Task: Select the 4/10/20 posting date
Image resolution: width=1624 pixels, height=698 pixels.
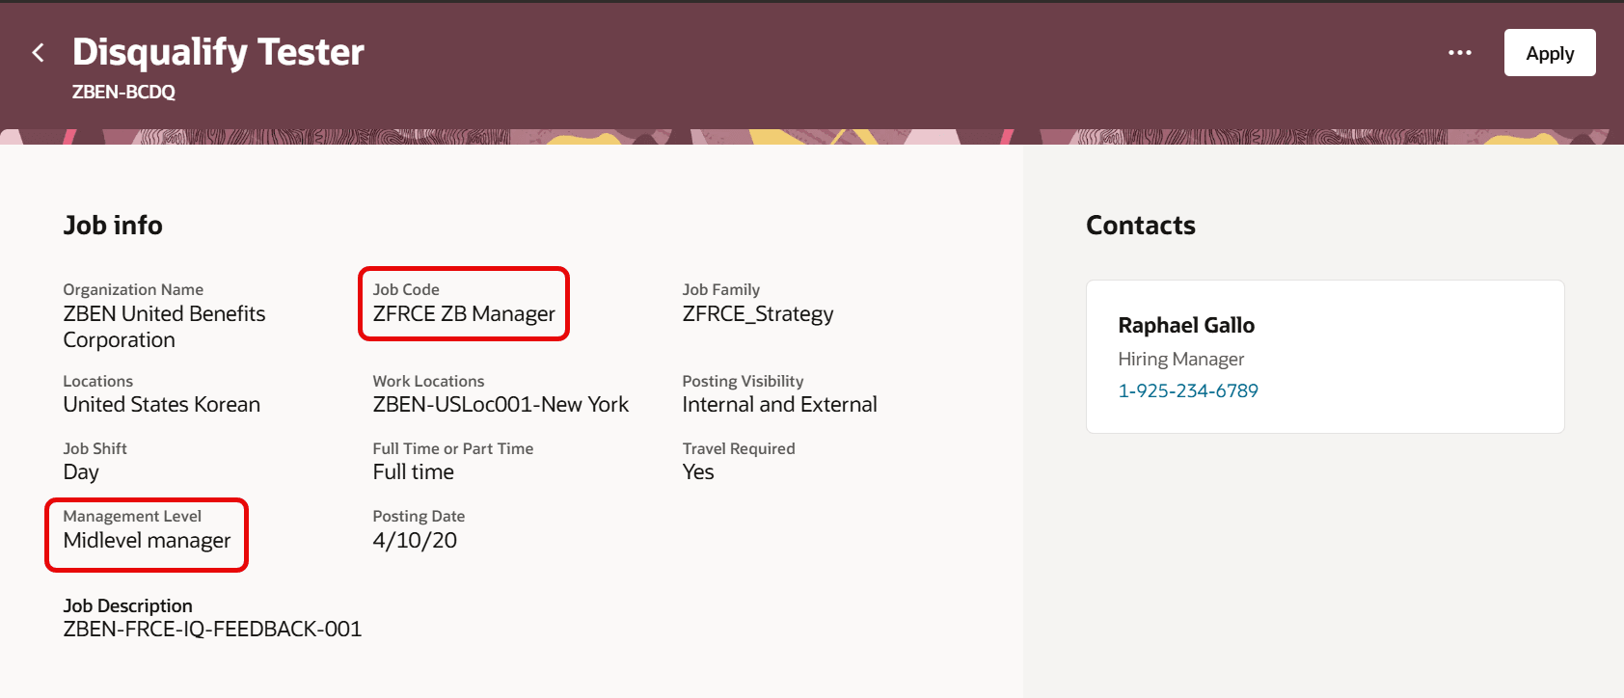Action: tap(415, 541)
